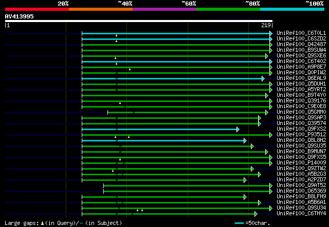Click the yellow gap marker under A9P8E7 row
The image size is (329, 227).
130,69
